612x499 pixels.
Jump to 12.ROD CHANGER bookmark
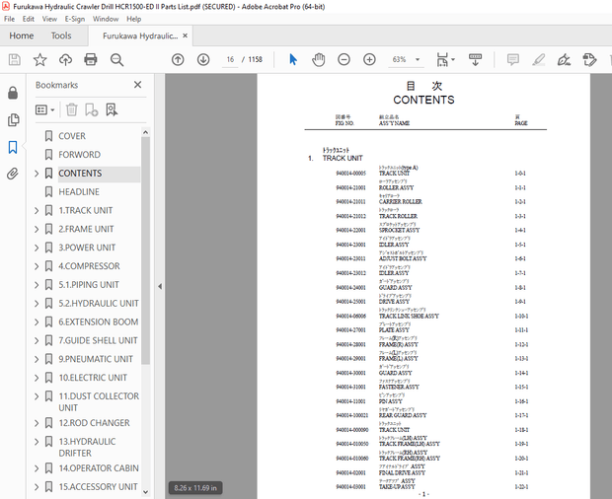click(94, 423)
